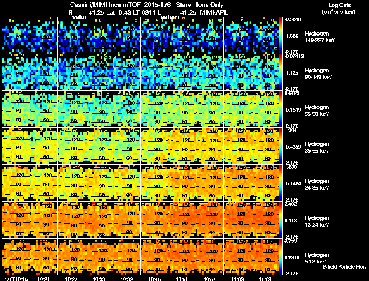Viewport: 369px width, 281px height.
Task: Click the Hydrogen 55-90 keV row label
Action: point(317,111)
